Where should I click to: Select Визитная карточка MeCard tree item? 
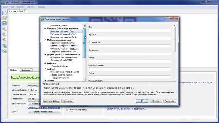click(x=63, y=37)
